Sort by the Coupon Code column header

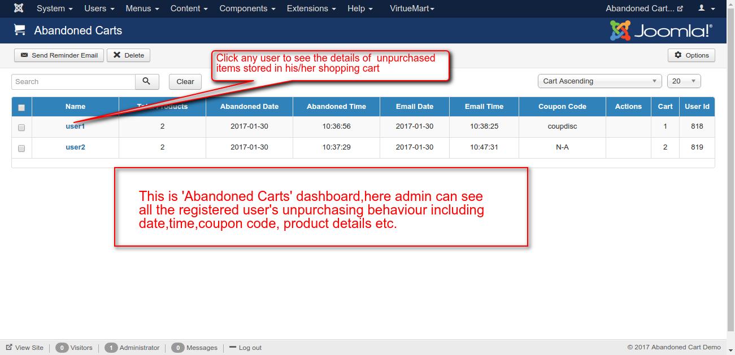coord(562,107)
